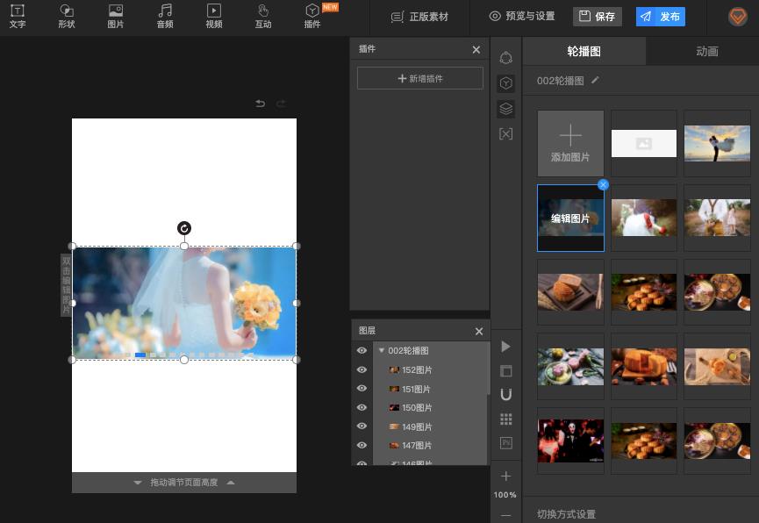Hide the 149图片 layer
Image resolution: width=759 pixels, height=523 pixels.
coord(362,426)
